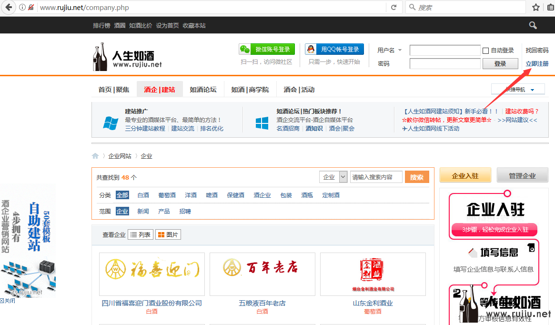The width and height of the screenshot is (555, 325).
Task: Log in with the WeChat account button
Action: [267, 49]
